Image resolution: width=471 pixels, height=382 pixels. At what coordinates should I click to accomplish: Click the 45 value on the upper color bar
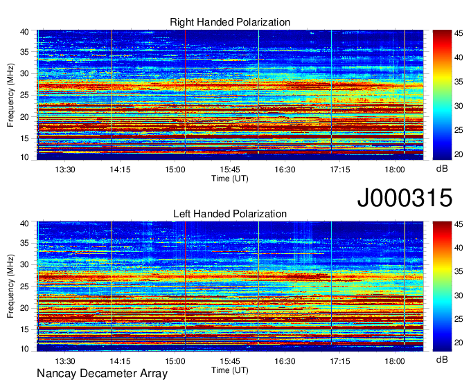click(459, 33)
